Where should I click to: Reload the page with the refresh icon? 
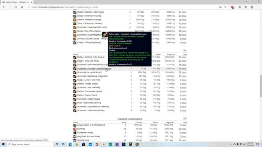click(16, 7)
